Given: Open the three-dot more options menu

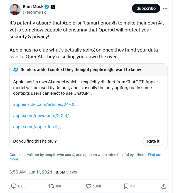Looking at the screenshot, I should pos(165,8).
